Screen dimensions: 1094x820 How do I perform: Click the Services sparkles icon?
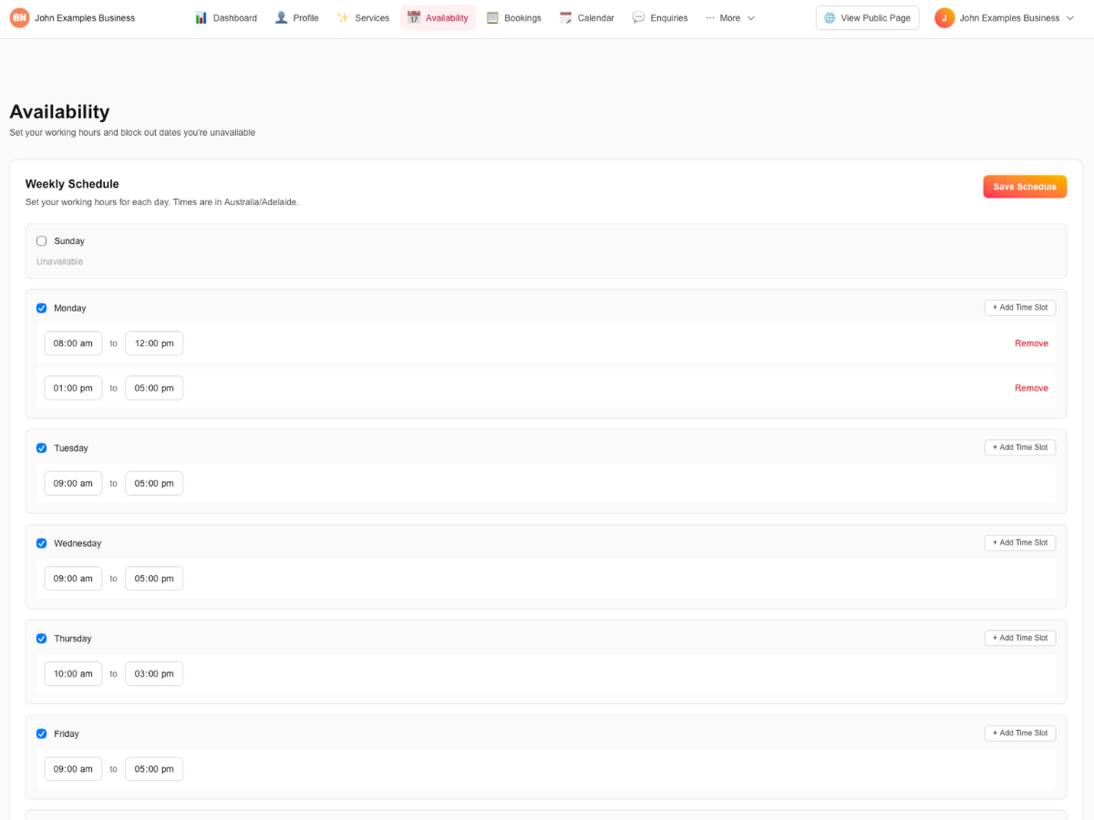tap(343, 16)
